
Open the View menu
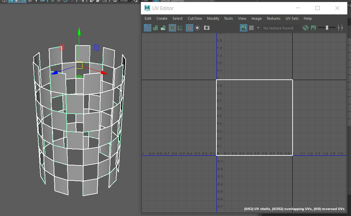(x=242, y=18)
